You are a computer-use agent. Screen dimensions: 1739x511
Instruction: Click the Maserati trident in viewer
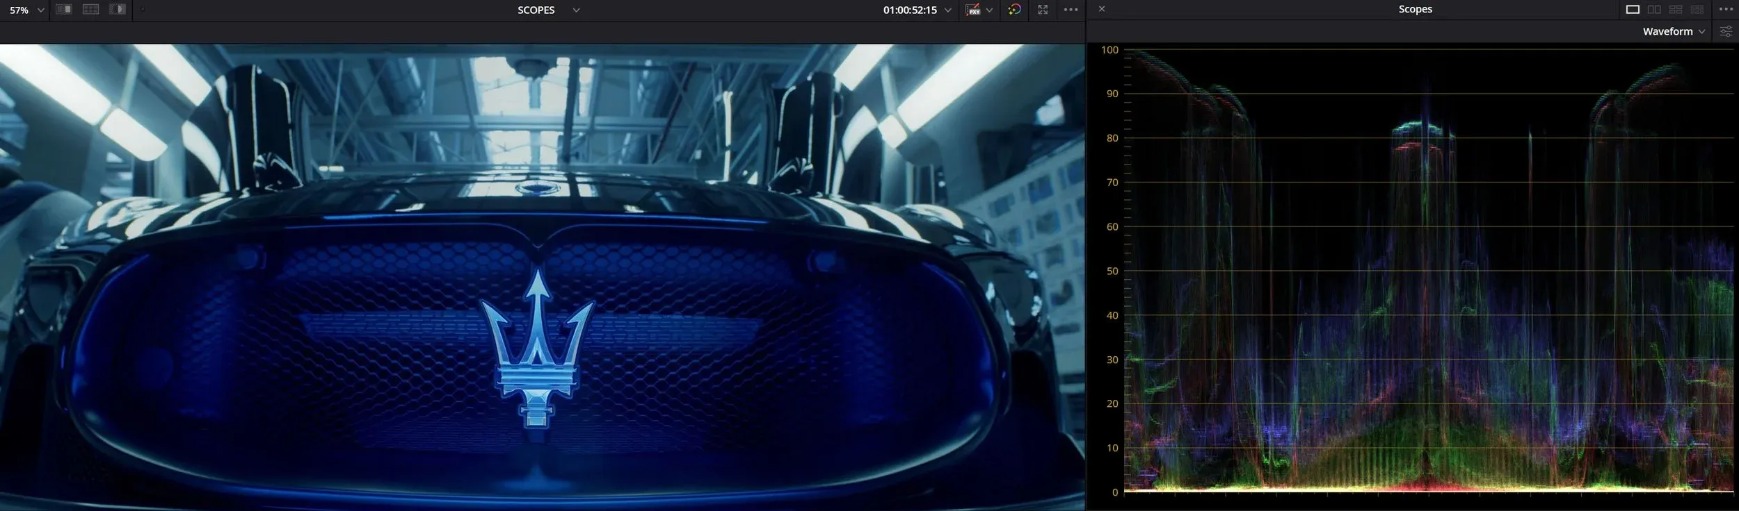537,347
